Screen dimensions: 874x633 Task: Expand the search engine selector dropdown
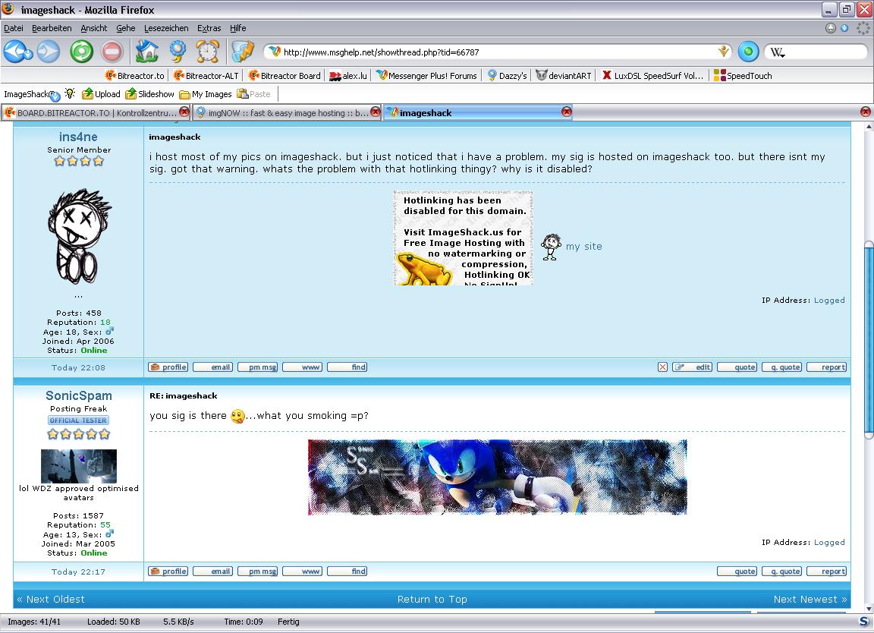(777, 53)
